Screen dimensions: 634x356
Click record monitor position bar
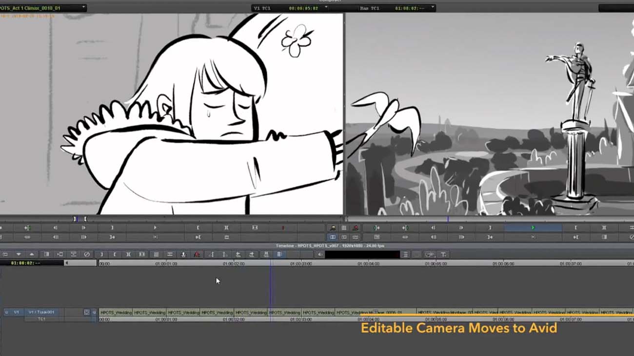[x=490, y=219]
